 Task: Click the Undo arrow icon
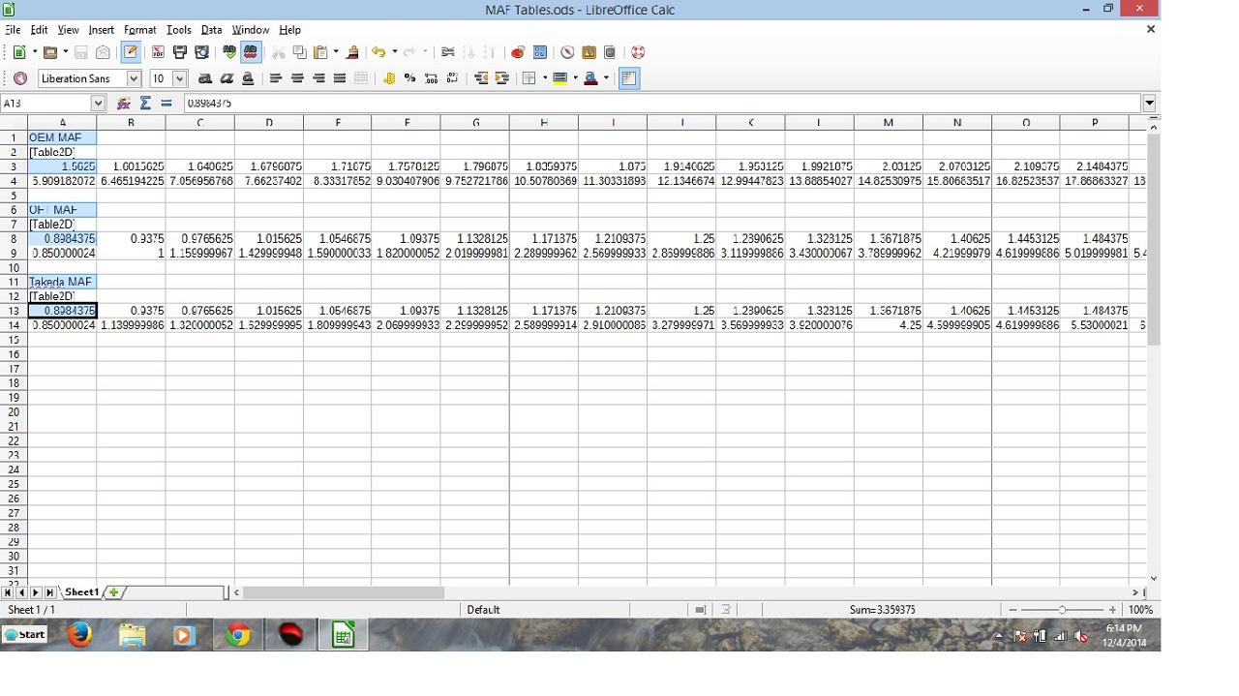point(378,52)
